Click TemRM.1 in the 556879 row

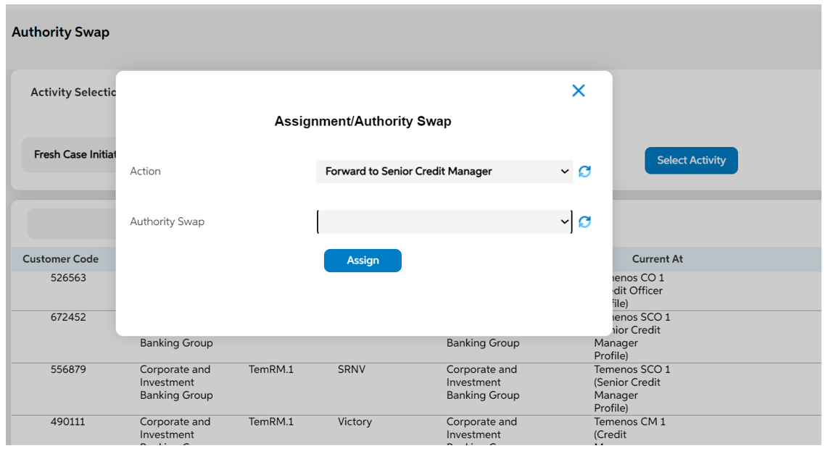271,369
